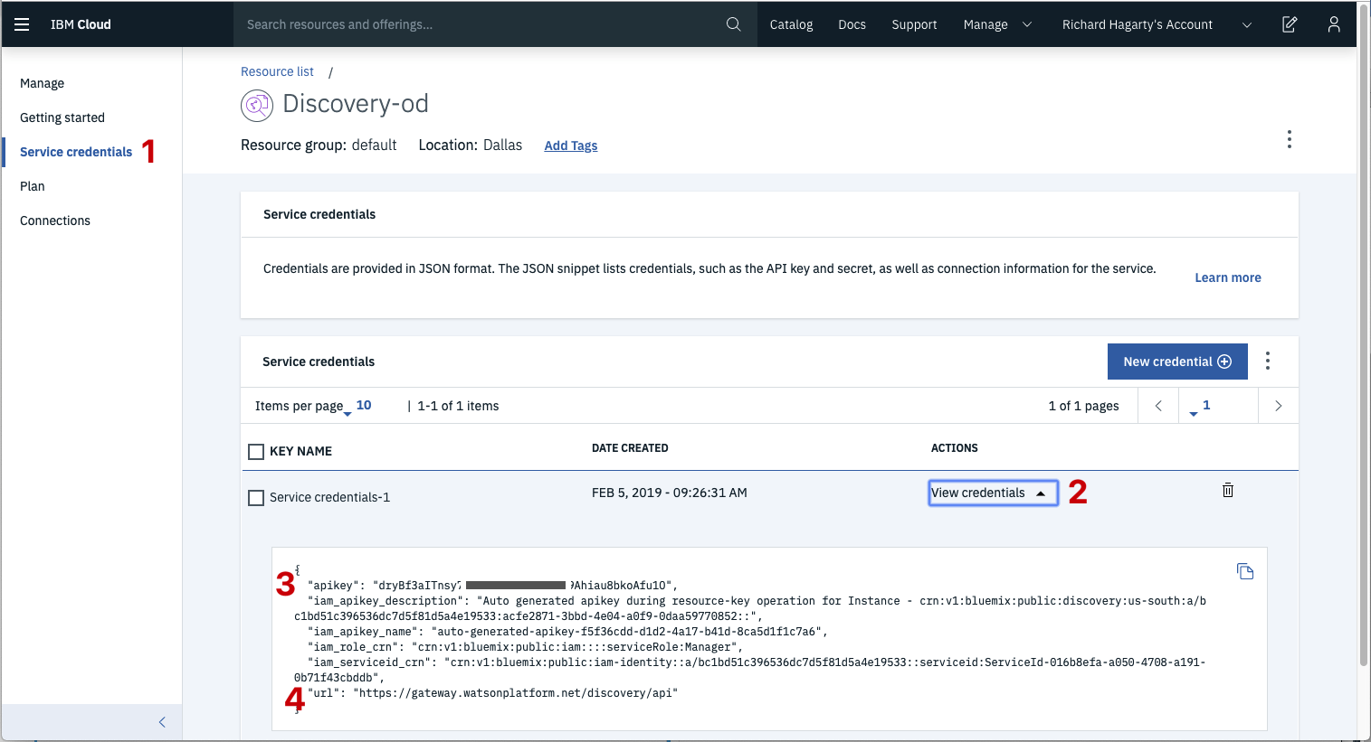Open the user profile icon
The width and height of the screenshot is (1371, 742).
pyautogui.click(x=1334, y=24)
